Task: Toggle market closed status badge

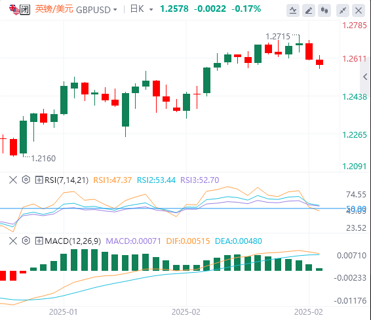Action: point(25,10)
